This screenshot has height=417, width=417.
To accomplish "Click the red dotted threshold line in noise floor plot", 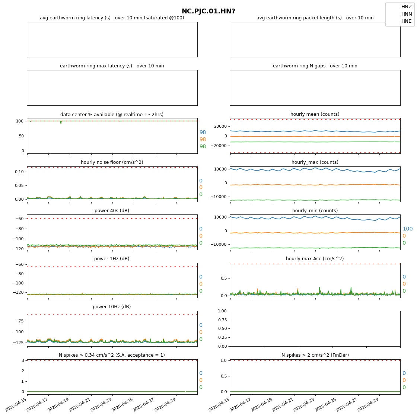I will click(112, 168).
